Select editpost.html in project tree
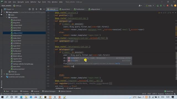 [18, 33]
